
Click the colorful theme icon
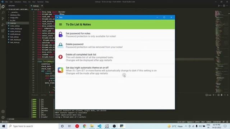60,70
